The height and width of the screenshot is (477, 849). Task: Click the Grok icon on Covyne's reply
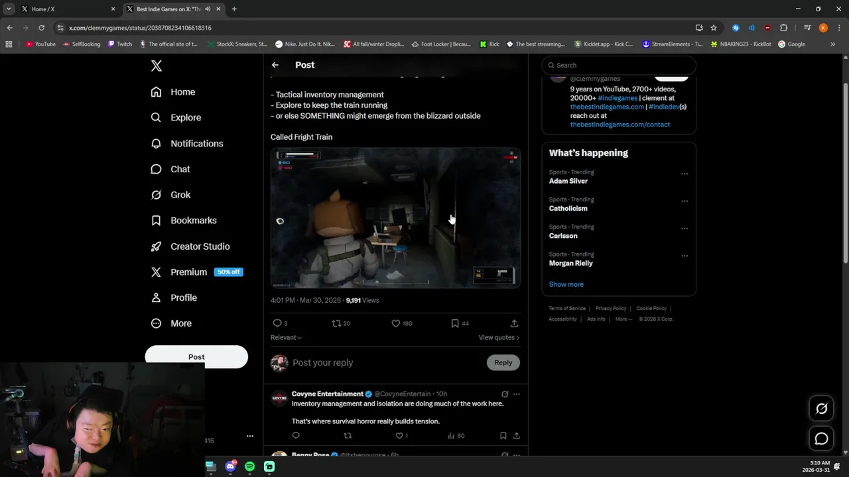505,394
